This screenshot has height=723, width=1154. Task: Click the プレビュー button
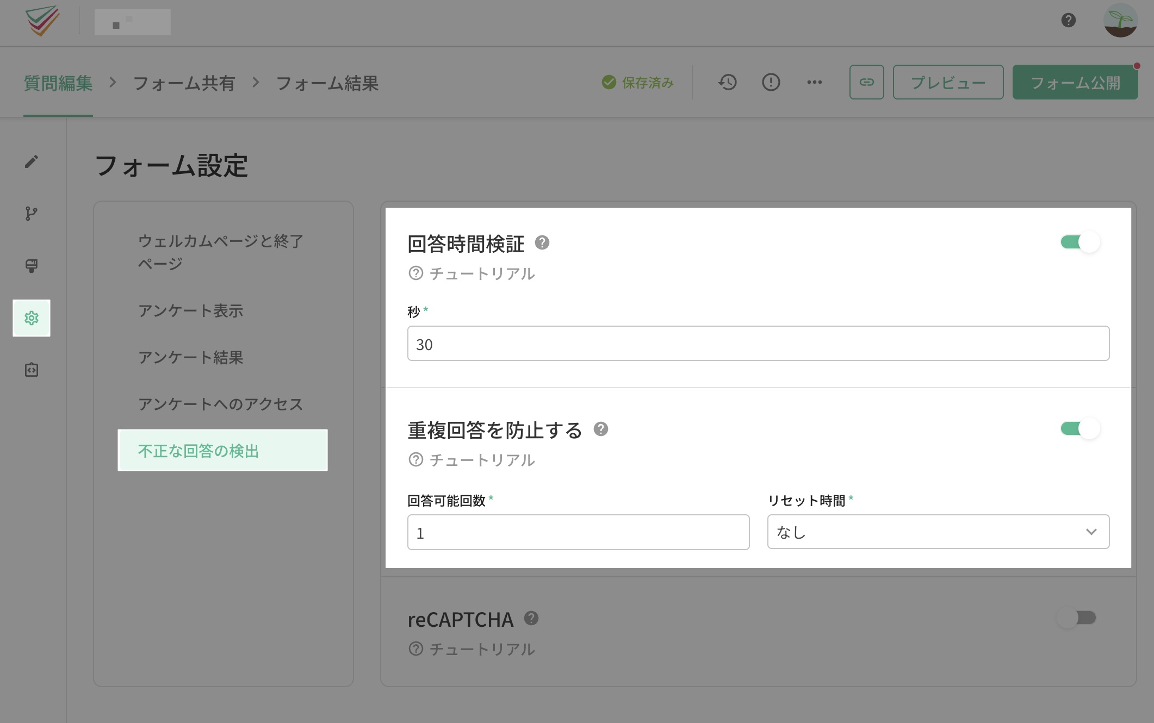(x=948, y=82)
